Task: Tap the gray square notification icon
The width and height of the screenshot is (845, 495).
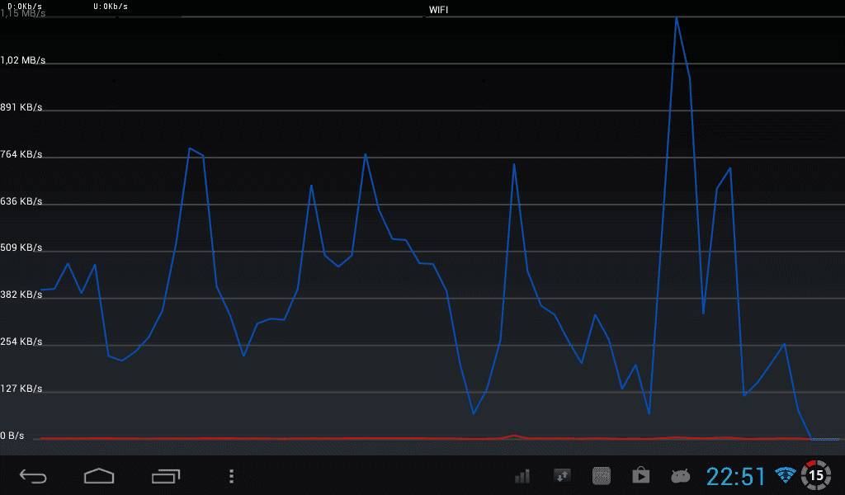Action: [602, 475]
